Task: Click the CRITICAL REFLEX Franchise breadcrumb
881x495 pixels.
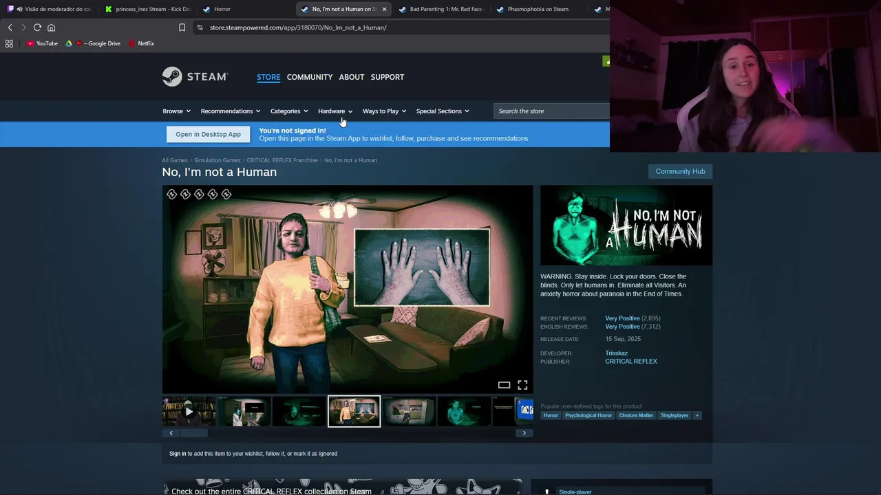Action: [282, 160]
